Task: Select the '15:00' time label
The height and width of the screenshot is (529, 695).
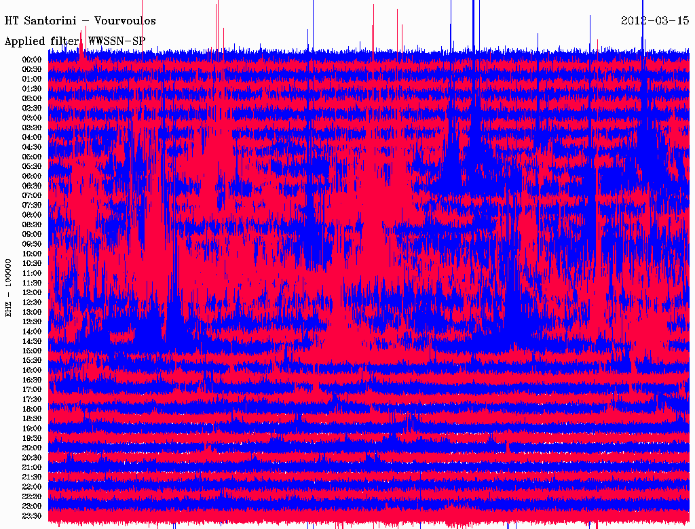Action: (x=32, y=351)
